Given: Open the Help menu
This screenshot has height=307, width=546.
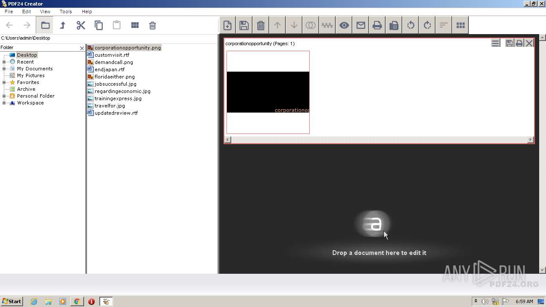Looking at the screenshot, I should coord(87,12).
